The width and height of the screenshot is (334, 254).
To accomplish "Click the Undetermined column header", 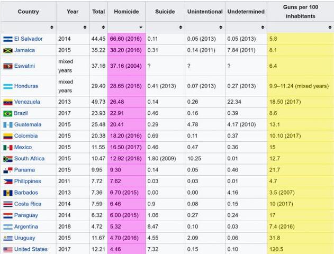I will [246, 12].
